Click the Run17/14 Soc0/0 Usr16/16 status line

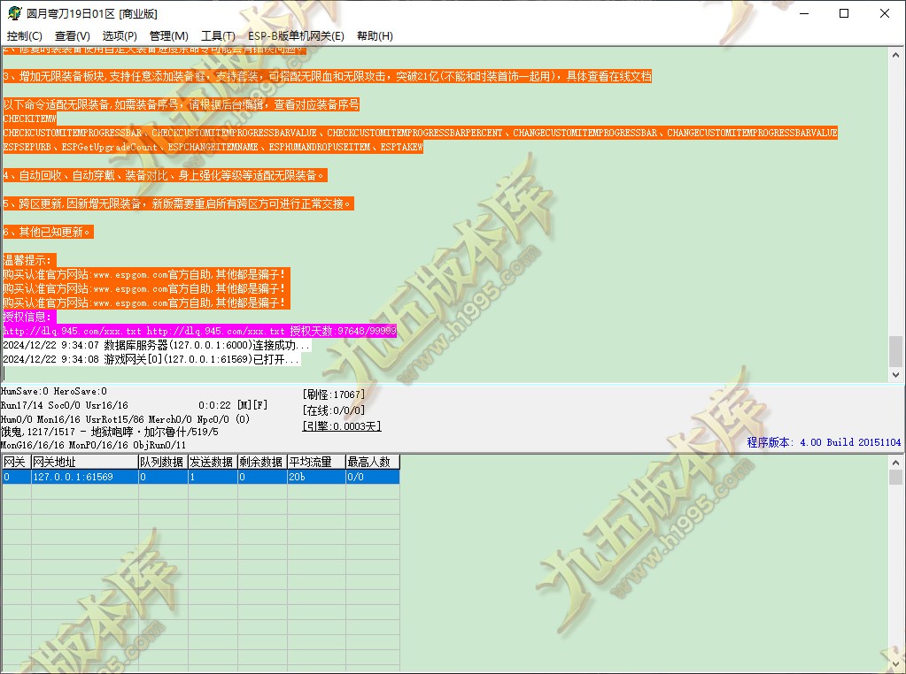click(64, 405)
